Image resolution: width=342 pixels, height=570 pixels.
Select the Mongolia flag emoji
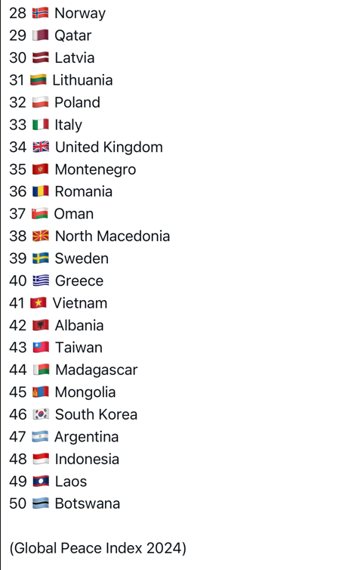pos(41,392)
